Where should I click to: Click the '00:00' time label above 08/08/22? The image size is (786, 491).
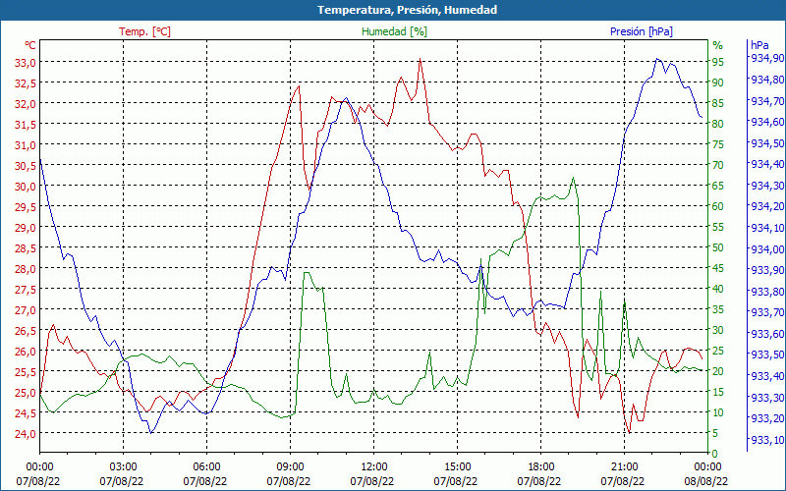tap(707, 466)
